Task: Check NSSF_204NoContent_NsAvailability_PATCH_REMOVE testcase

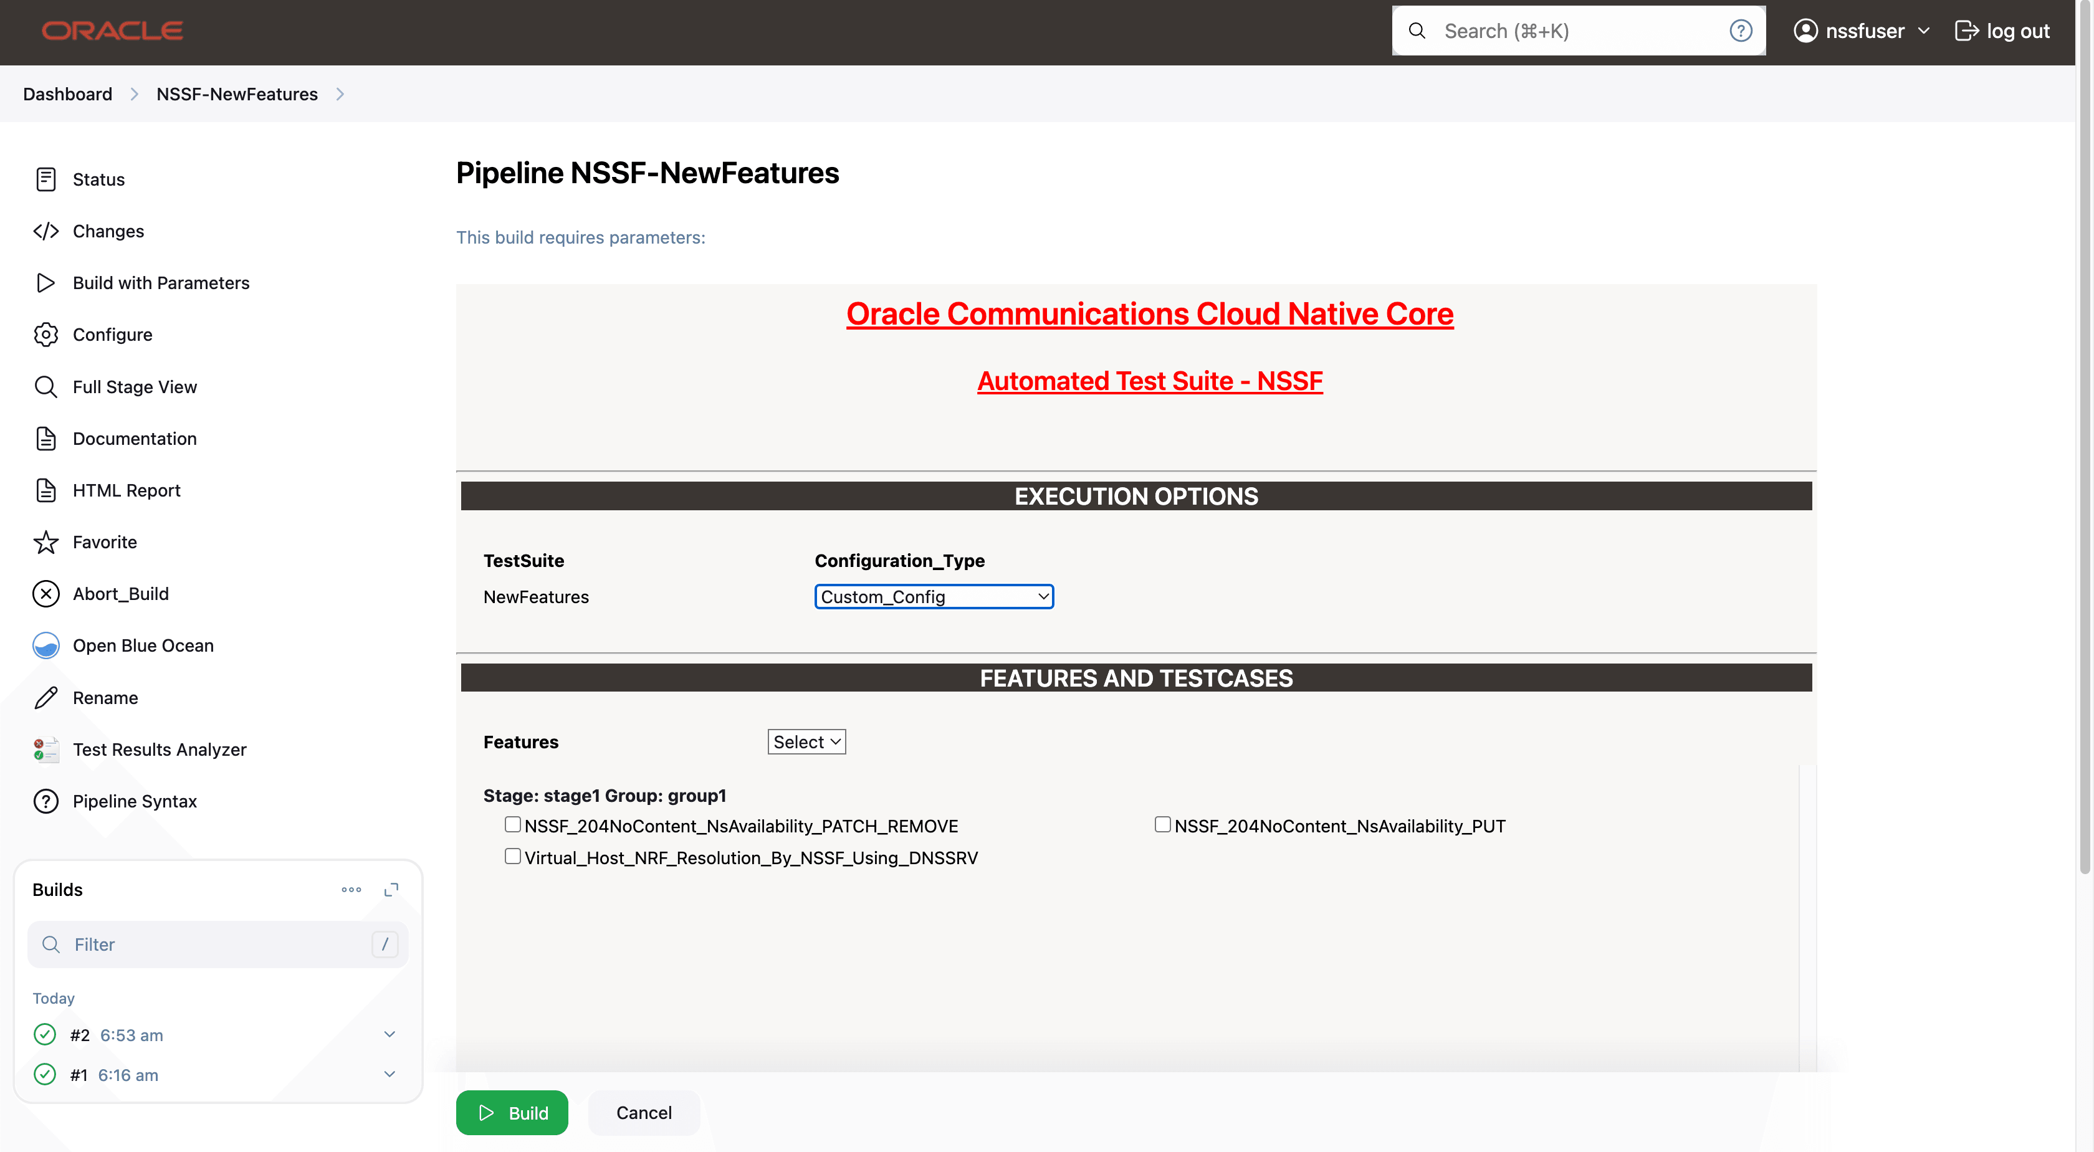Action: tap(512, 824)
